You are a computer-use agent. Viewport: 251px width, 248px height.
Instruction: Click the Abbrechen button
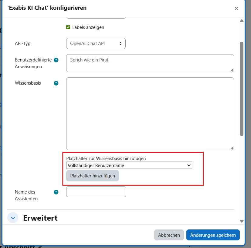tap(169, 235)
